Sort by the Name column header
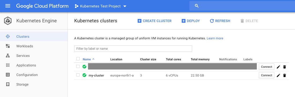Screen dimensions: 295x97 89,59
